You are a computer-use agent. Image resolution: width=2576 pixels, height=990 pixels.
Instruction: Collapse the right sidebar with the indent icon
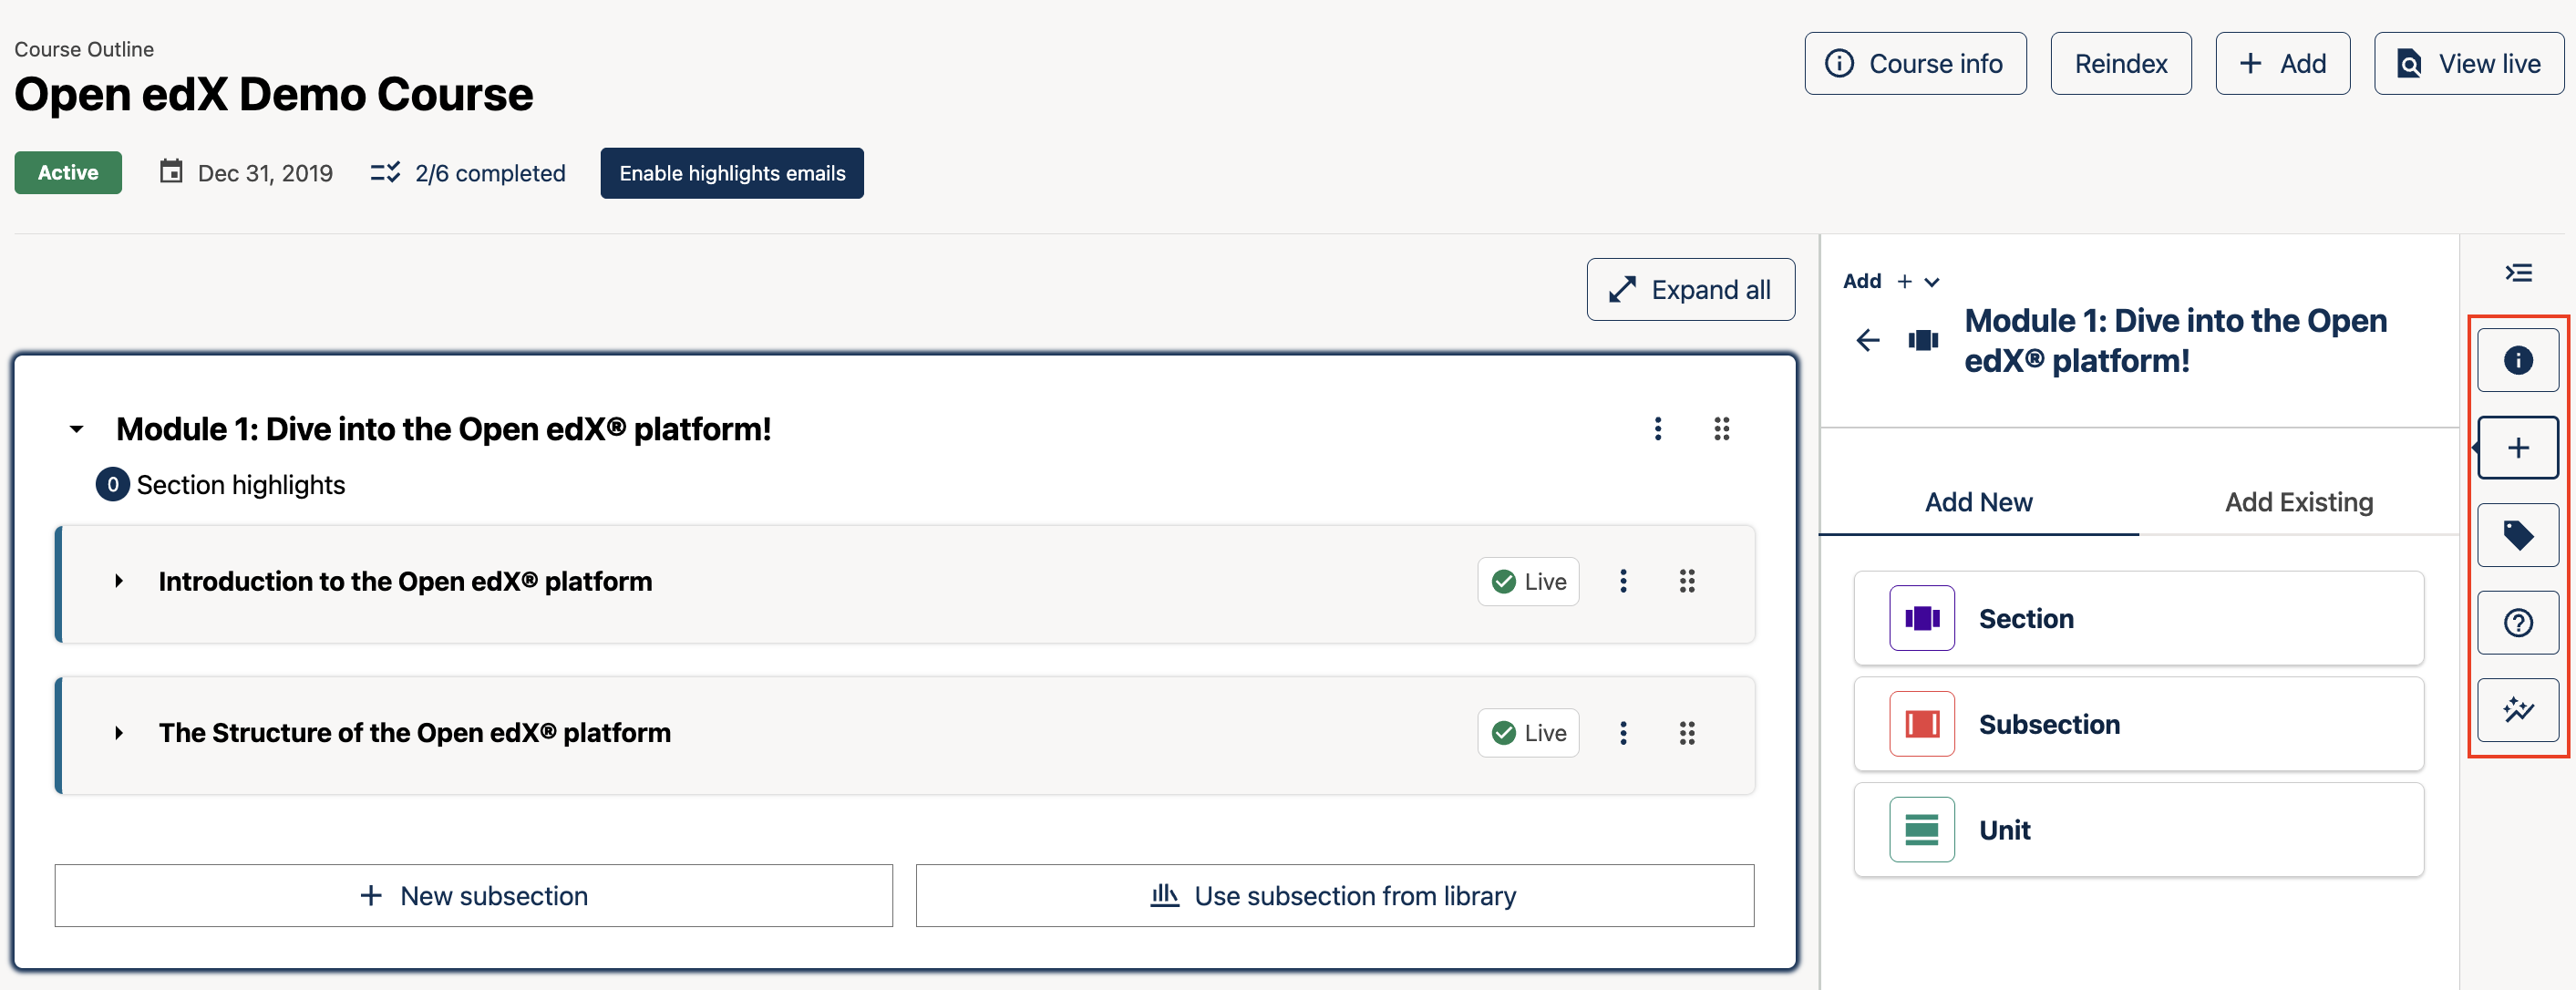[x=2518, y=273]
